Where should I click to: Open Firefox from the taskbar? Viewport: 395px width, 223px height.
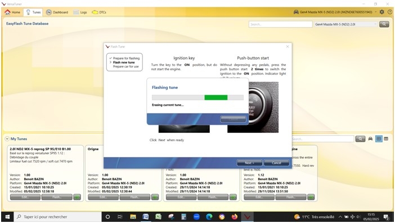pos(235,217)
